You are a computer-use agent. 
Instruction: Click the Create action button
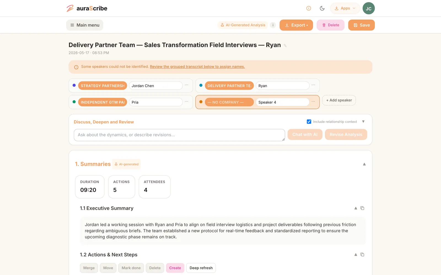click(x=175, y=268)
